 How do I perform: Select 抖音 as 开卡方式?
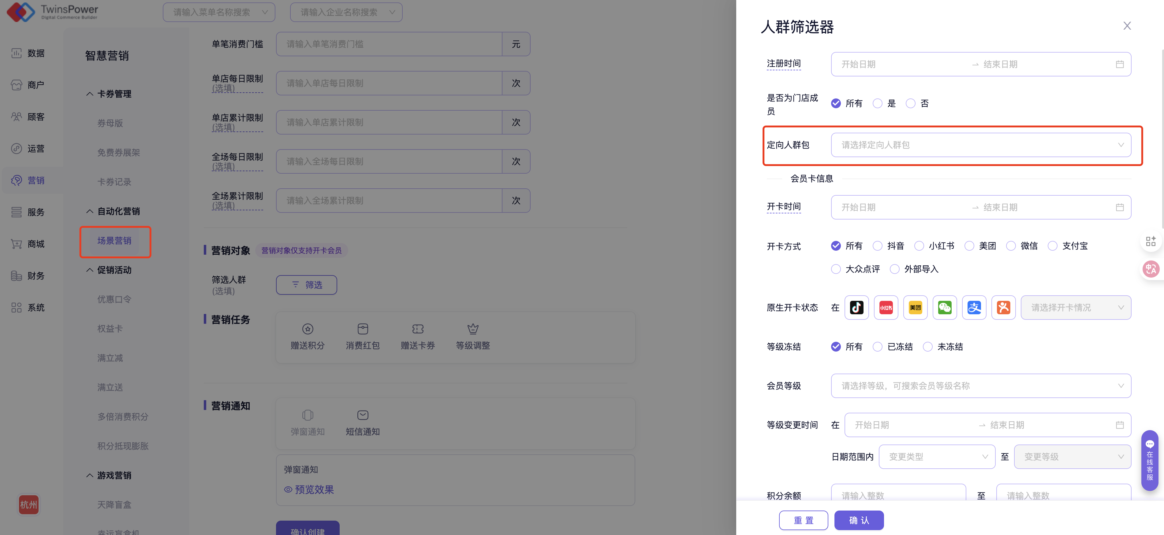tap(878, 245)
